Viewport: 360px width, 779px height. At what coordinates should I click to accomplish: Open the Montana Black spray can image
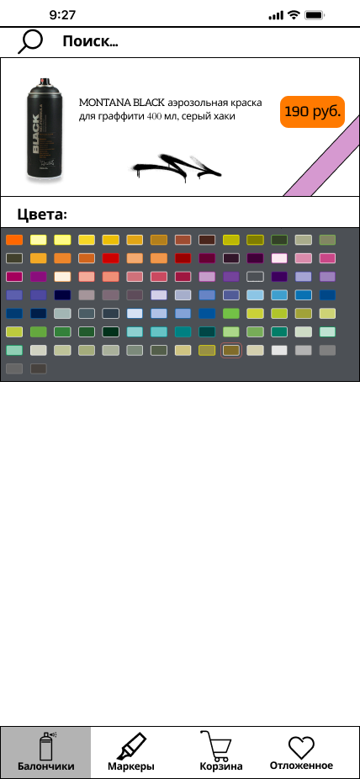pos(45,128)
